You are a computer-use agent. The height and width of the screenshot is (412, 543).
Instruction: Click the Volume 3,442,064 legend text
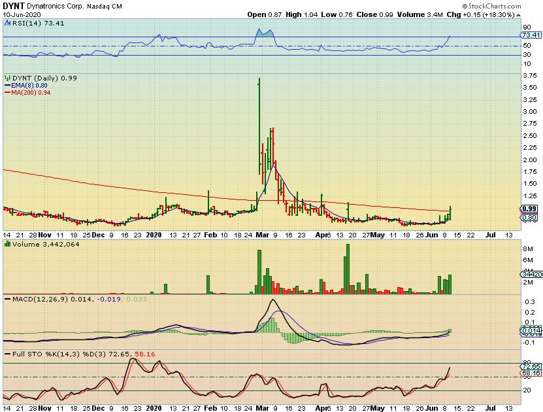coord(46,245)
